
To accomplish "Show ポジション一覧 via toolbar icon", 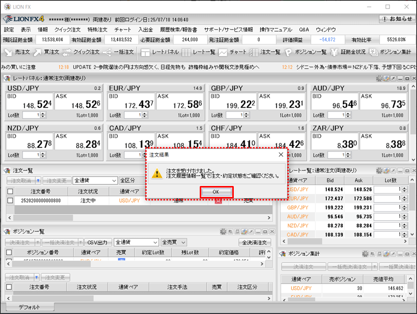I will (x=306, y=52).
